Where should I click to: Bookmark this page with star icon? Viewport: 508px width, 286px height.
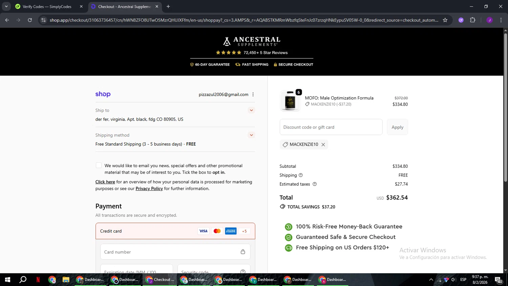445,20
